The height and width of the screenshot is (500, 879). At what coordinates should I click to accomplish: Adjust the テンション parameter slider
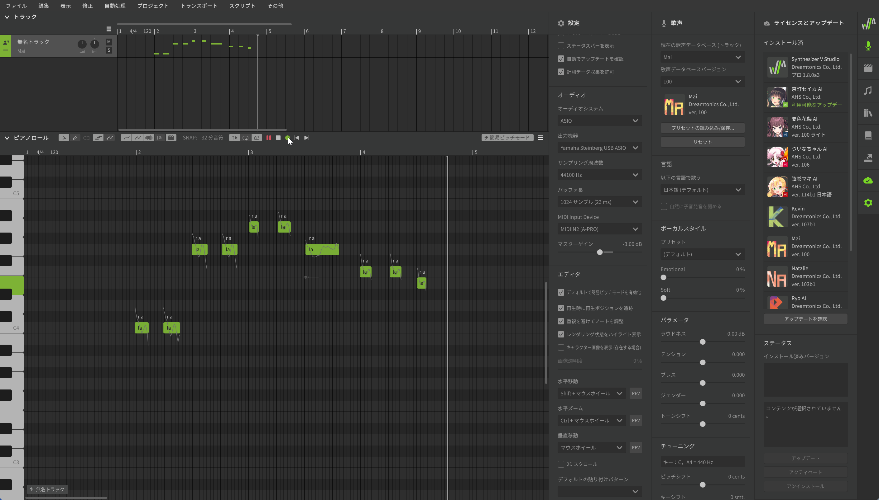pyautogui.click(x=702, y=362)
